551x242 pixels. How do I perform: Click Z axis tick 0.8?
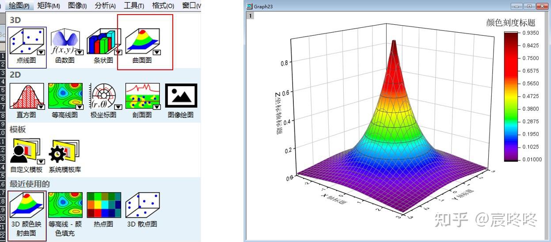pos(283,63)
